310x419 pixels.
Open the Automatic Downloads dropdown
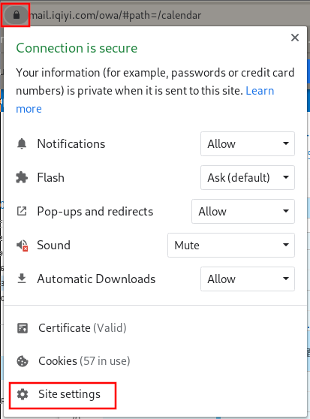[x=248, y=279]
